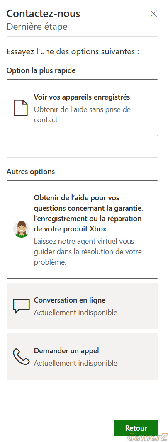168x442 pixels.
Task: Close the Contactez-nous panel with the X
Action: click(x=153, y=14)
